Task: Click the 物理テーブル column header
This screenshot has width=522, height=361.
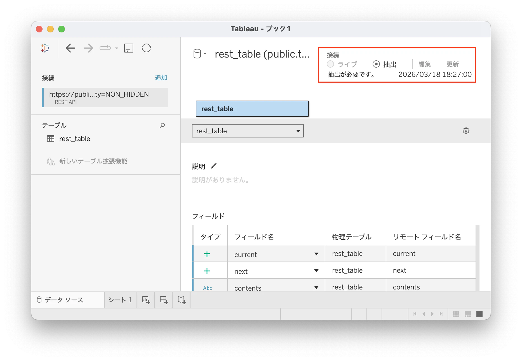Action: (356, 236)
